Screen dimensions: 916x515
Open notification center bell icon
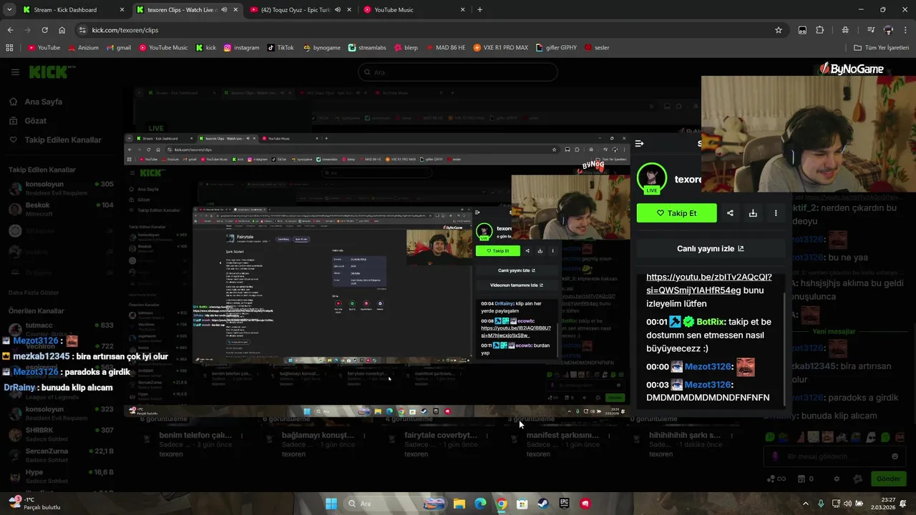[x=904, y=504]
